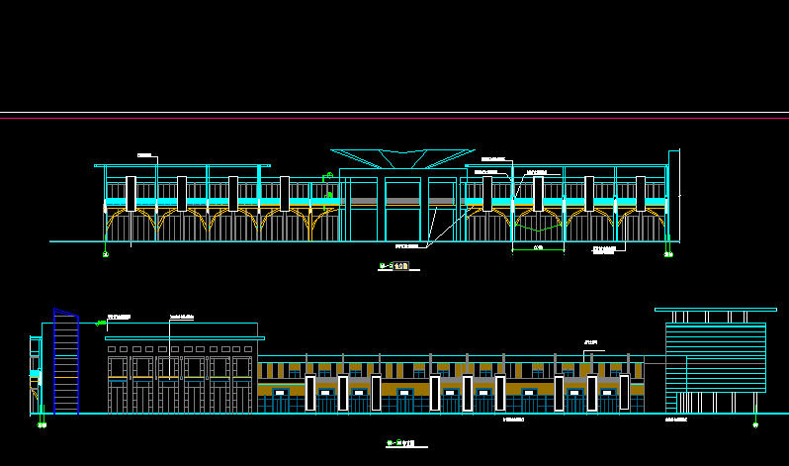Click annotation label at bottom right of upper elevation

coord(604,249)
